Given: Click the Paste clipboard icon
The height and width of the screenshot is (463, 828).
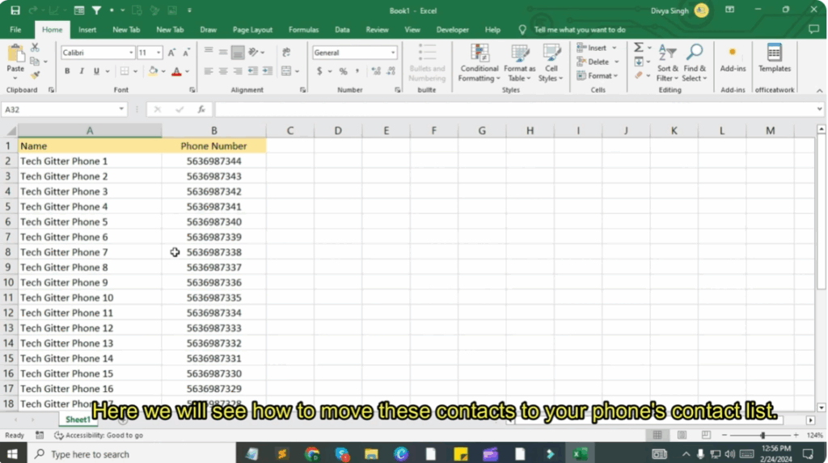Looking at the screenshot, I should (15, 53).
